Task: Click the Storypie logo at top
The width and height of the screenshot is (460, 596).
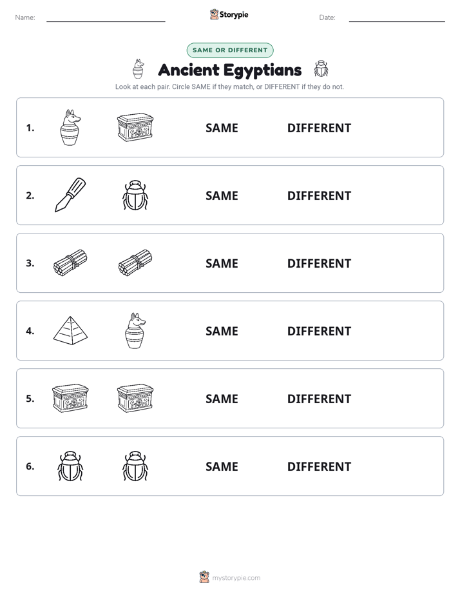Action: [x=229, y=14]
